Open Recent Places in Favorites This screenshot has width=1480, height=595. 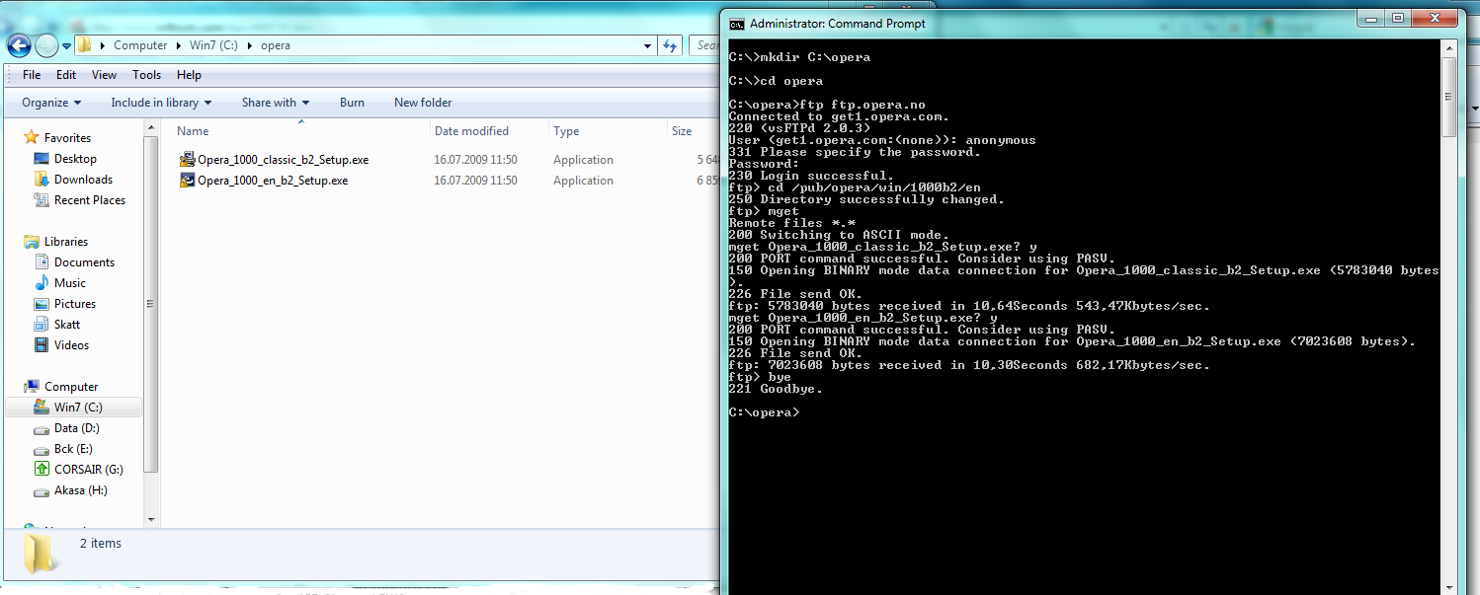pos(90,200)
